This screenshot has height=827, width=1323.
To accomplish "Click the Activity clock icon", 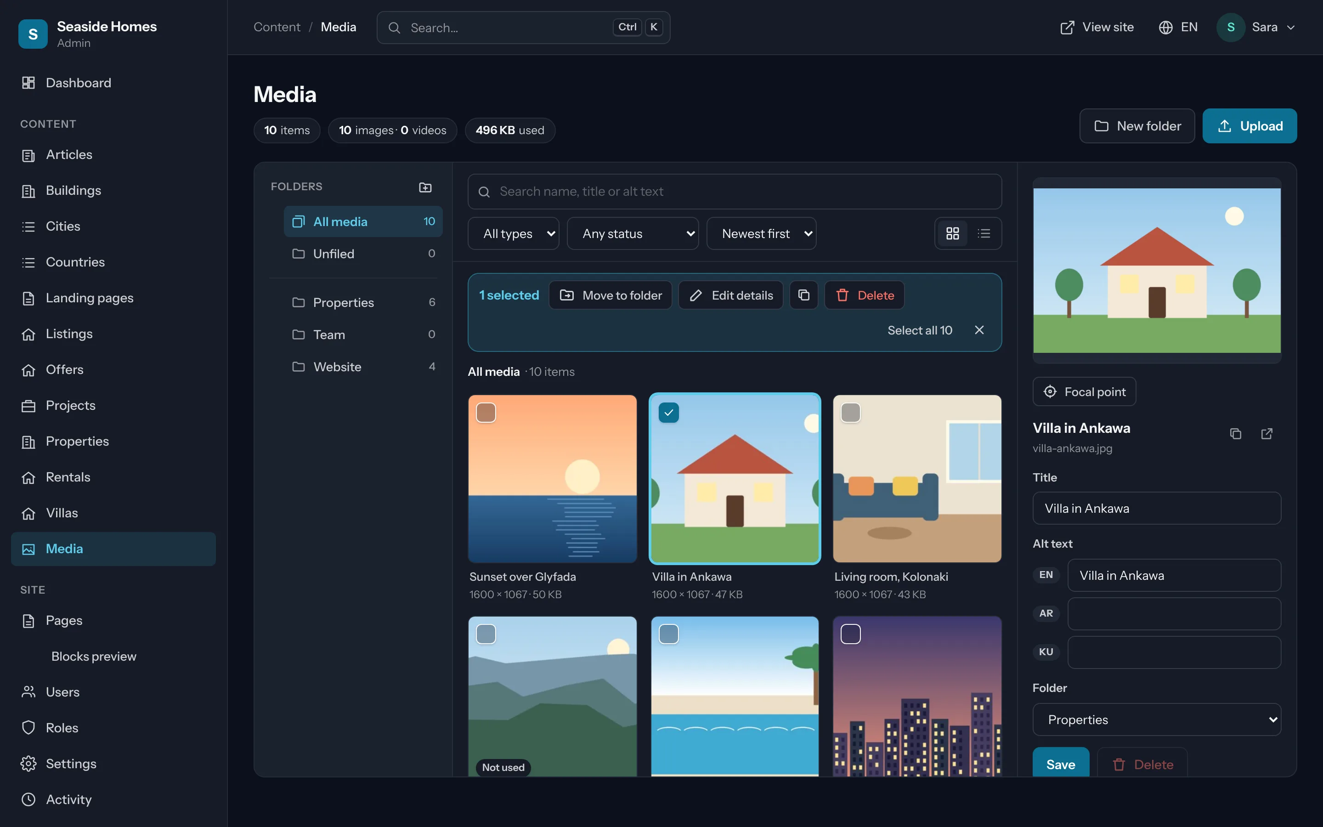I will point(28,799).
